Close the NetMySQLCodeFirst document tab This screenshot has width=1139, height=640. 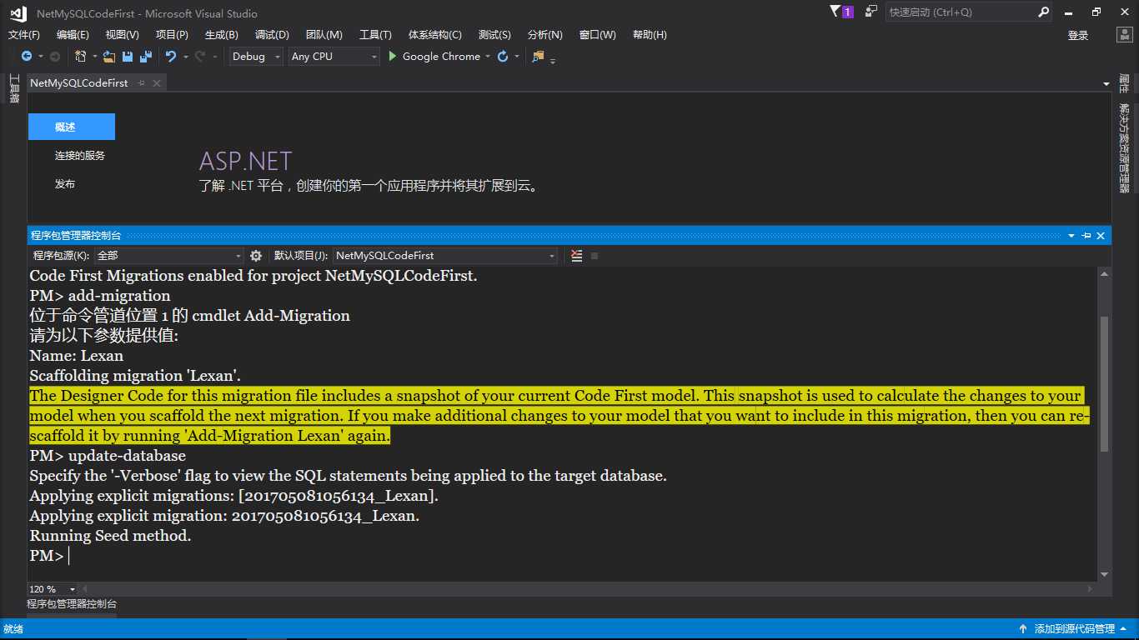tap(156, 83)
